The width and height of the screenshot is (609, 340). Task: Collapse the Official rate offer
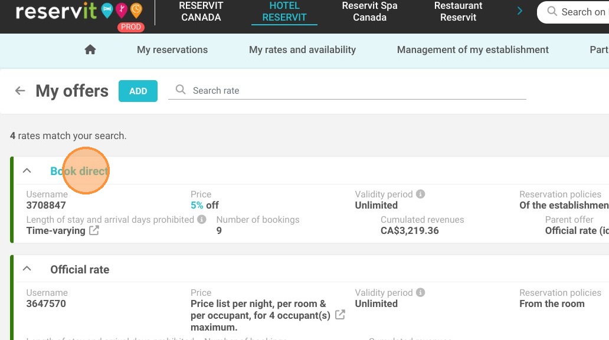[27, 269]
